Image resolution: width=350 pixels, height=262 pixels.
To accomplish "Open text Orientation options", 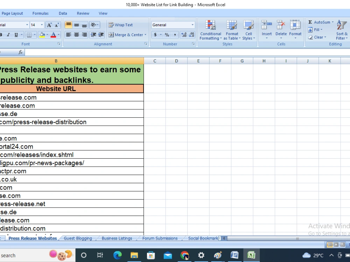I will pyautogui.click(x=94, y=25).
